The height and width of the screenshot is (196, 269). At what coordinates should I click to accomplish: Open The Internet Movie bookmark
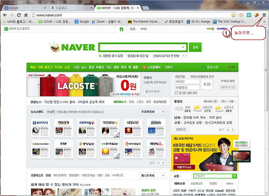(144, 22)
